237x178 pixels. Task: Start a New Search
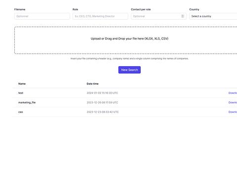(x=129, y=70)
